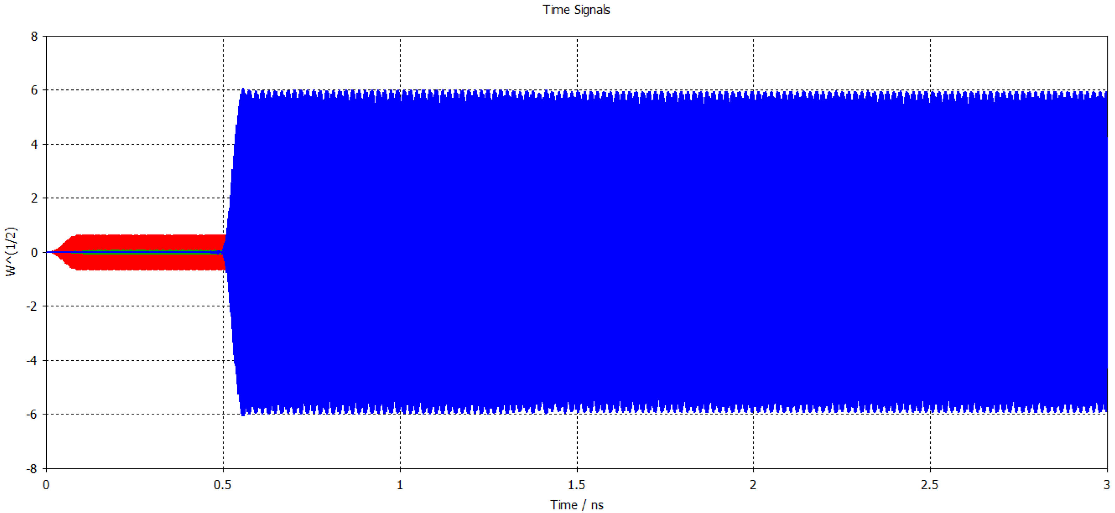This screenshot has height=513, width=1115.
Task: Click the x-axis tick label '1.5'
Action: tap(576, 485)
